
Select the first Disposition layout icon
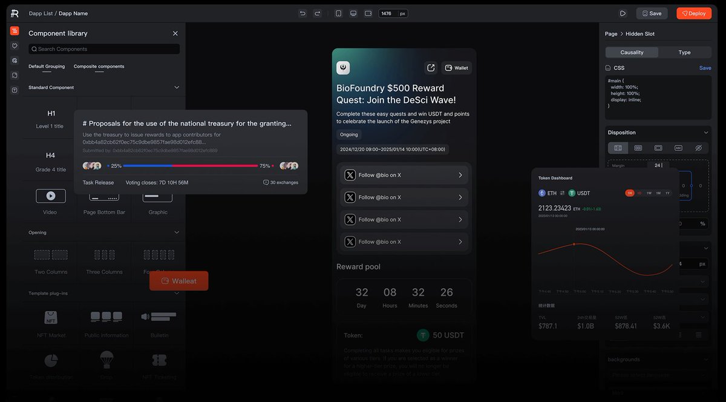(x=618, y=148)
